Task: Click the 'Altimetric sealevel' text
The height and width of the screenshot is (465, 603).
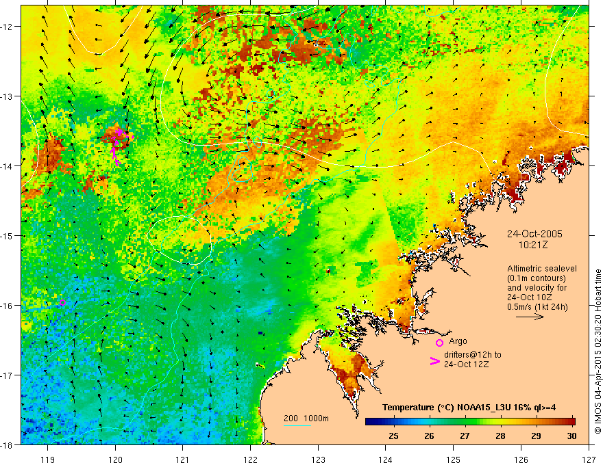Action: [542, 269]
